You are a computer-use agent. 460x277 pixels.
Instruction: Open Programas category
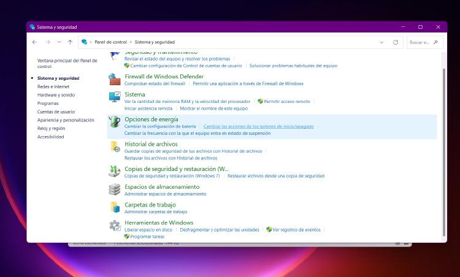(48, 103)
